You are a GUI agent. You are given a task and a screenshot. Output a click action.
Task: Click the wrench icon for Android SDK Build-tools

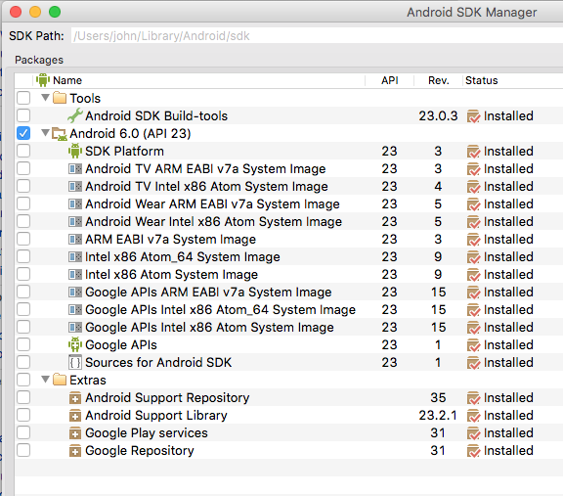click(75, 115)
